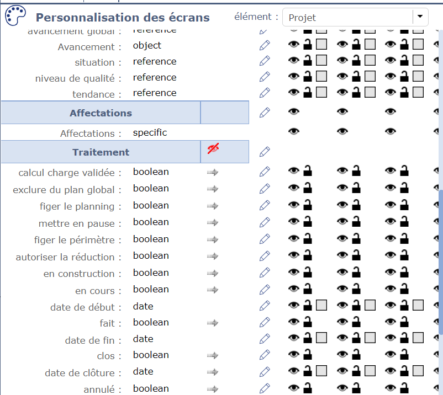Screen dimensions: 443x395
Task: Click the palette icon beside the page title
Action: click(15, 16)
